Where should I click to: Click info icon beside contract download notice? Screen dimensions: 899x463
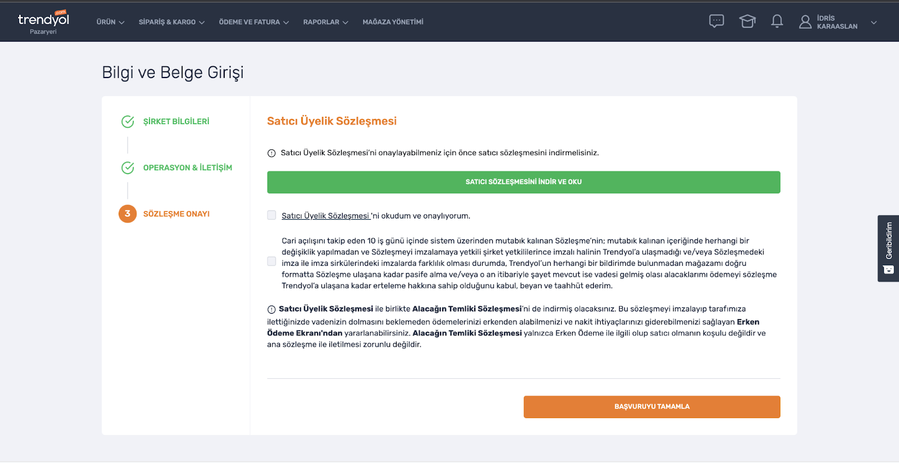coord(271,153)
